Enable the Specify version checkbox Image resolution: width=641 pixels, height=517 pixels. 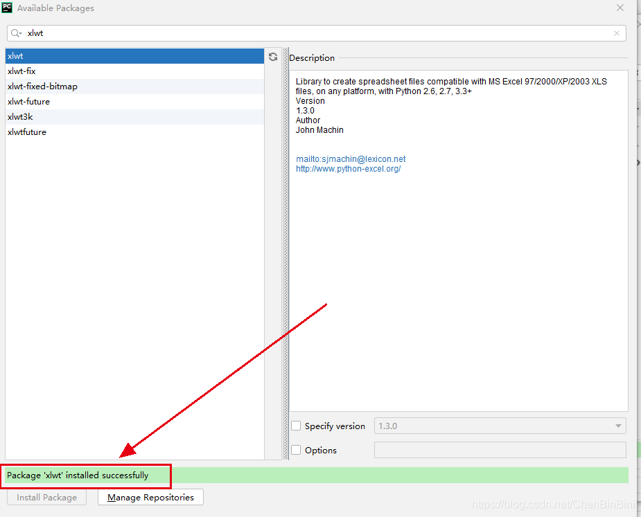pyautogui.click(x=296, y=426)
